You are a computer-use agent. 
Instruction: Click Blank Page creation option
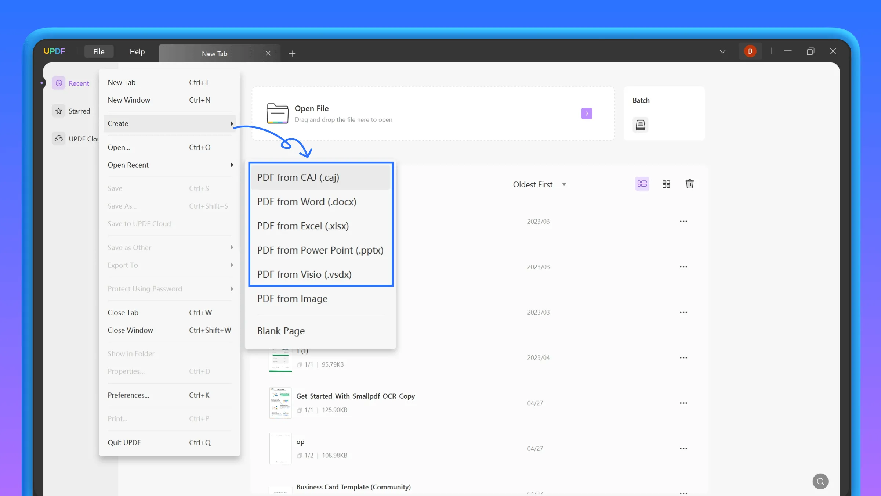pos(281,331)
